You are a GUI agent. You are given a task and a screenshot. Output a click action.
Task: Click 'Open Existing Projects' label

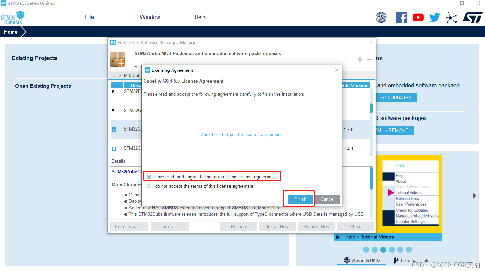click(x=43, y=86)
